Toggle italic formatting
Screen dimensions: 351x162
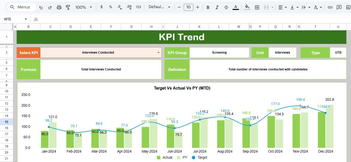(217, 7)
